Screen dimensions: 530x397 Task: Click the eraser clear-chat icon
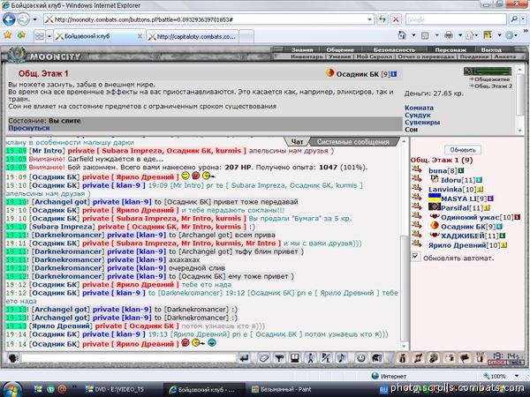(263, 358)
